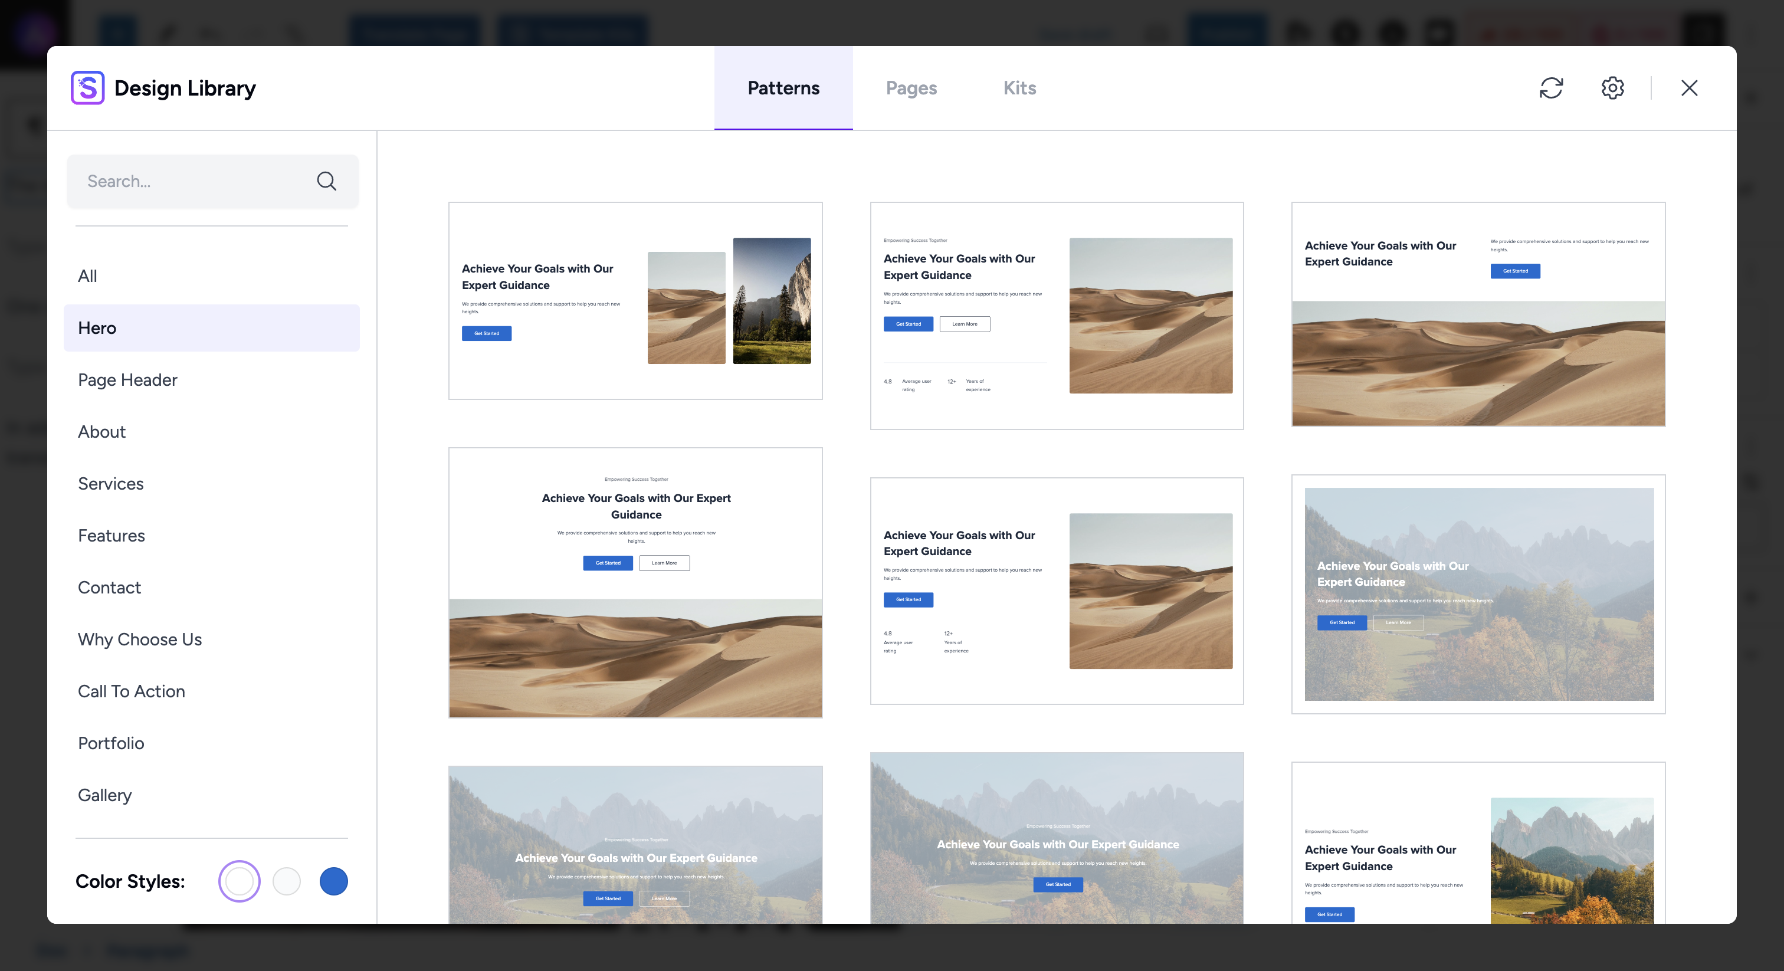Click the Design Library logo icon
Viewport: 1784px width, 971px height.
pyautogui.click(x=87, y=87)
